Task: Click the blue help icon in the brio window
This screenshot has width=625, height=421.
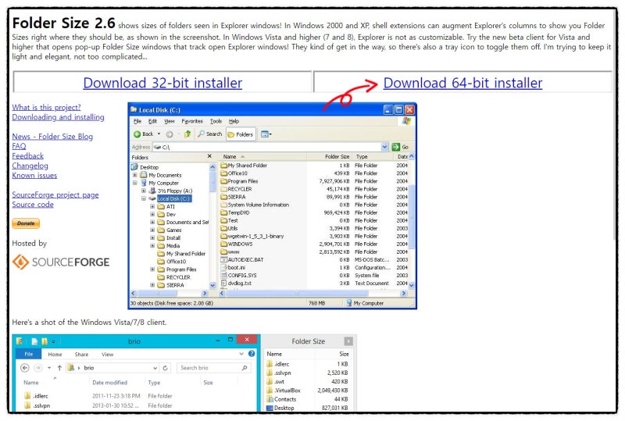Action: click(252, 353)
